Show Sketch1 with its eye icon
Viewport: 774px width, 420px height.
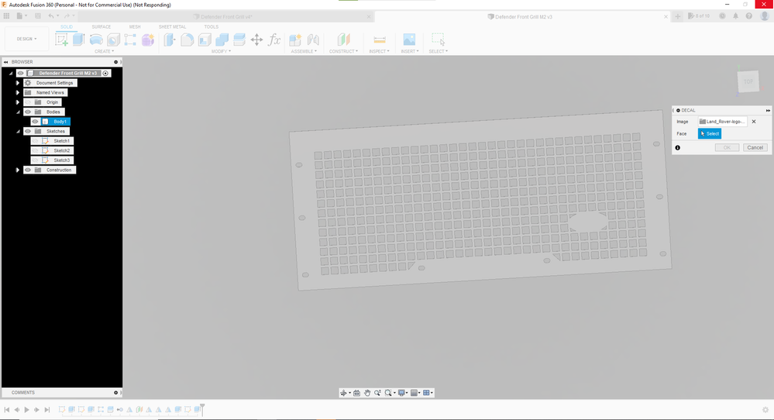click(35, 141)
